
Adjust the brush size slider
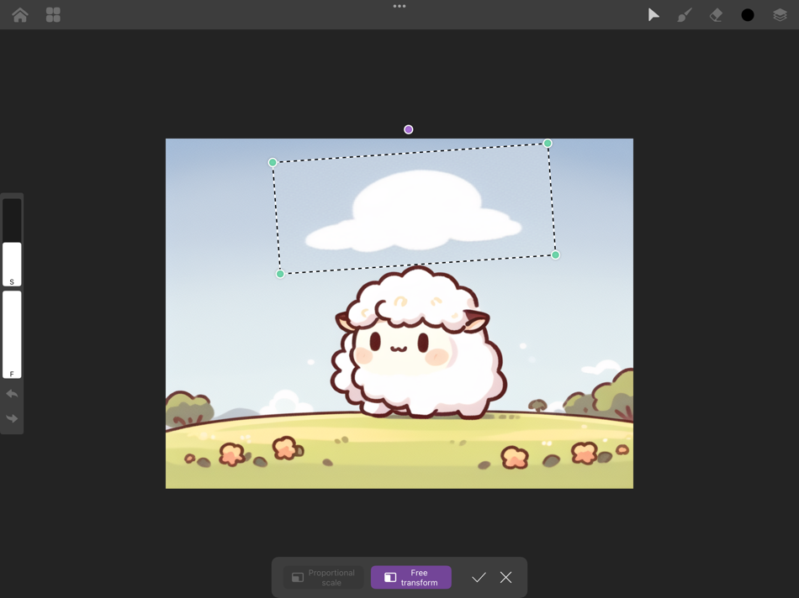(12, 252)
